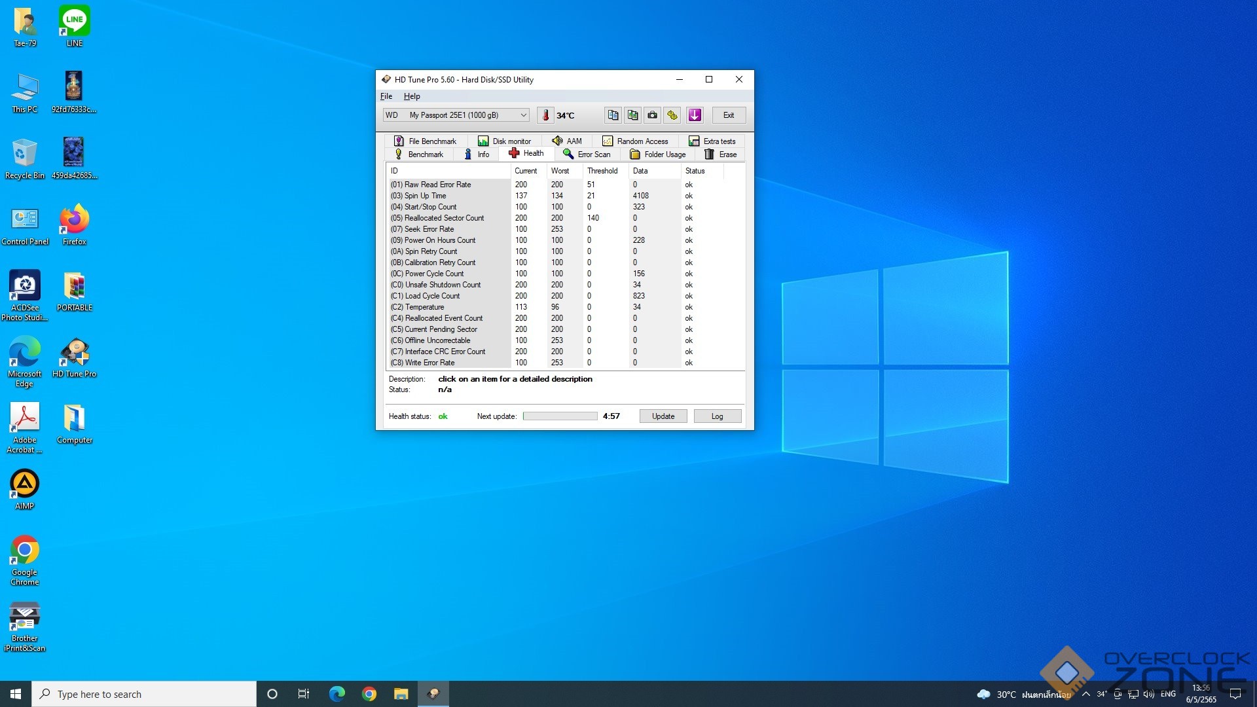This screenshot has width=1257, height=707.
Task: Open the File menu
Action: click(386, 96)
